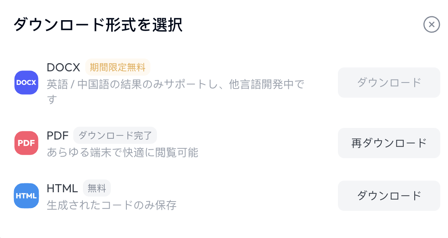Click the red PDF file icon

coord(26,143)
